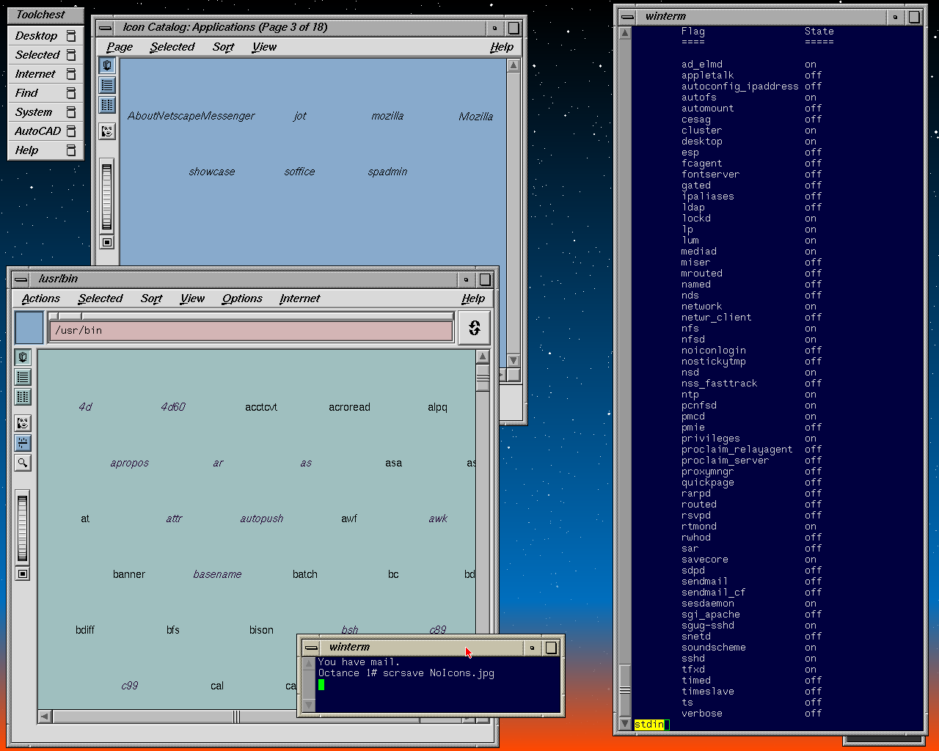Image resolution: width=939 pixels, height=751 pixels.
Task: Click the icon-size thumbwheel in the Icon Catalog
Action: 107,197
